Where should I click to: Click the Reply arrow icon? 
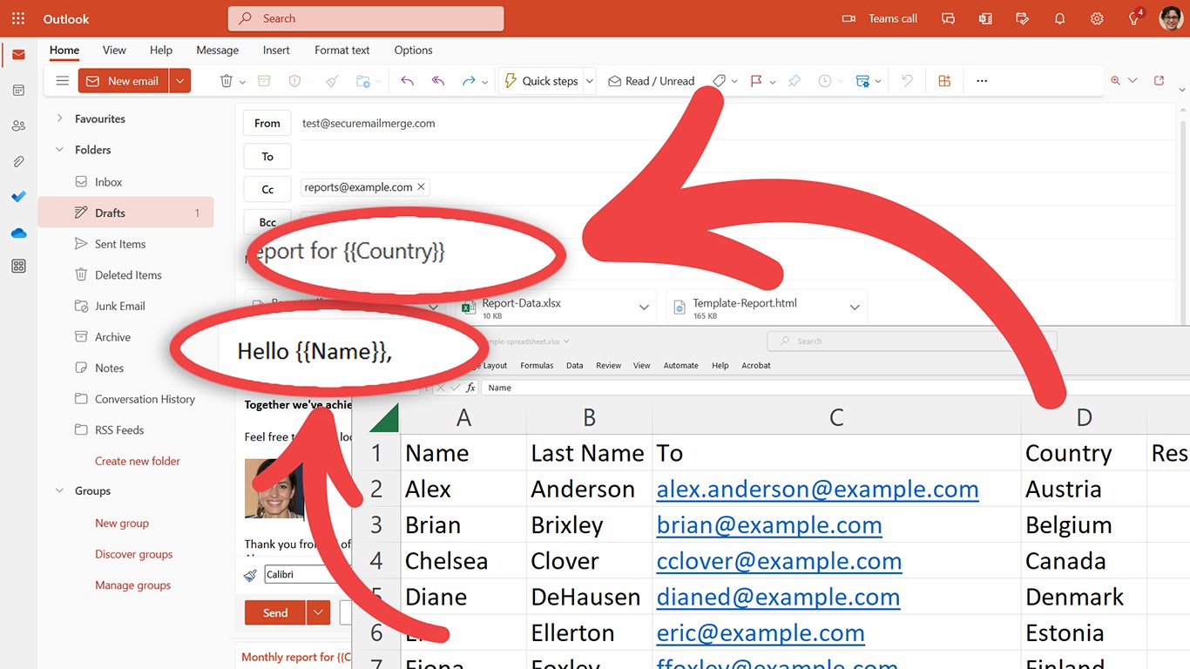click(407, 81)
